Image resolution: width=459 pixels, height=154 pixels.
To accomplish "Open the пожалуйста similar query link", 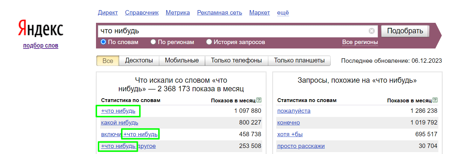I will click(294, 111).
